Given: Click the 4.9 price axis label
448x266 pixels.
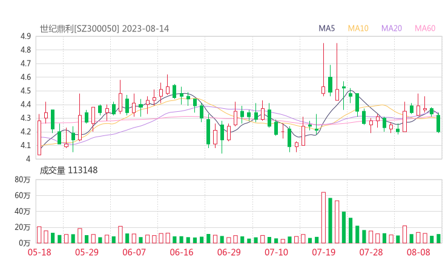Looking at the screenshot, I should (25, 36).
